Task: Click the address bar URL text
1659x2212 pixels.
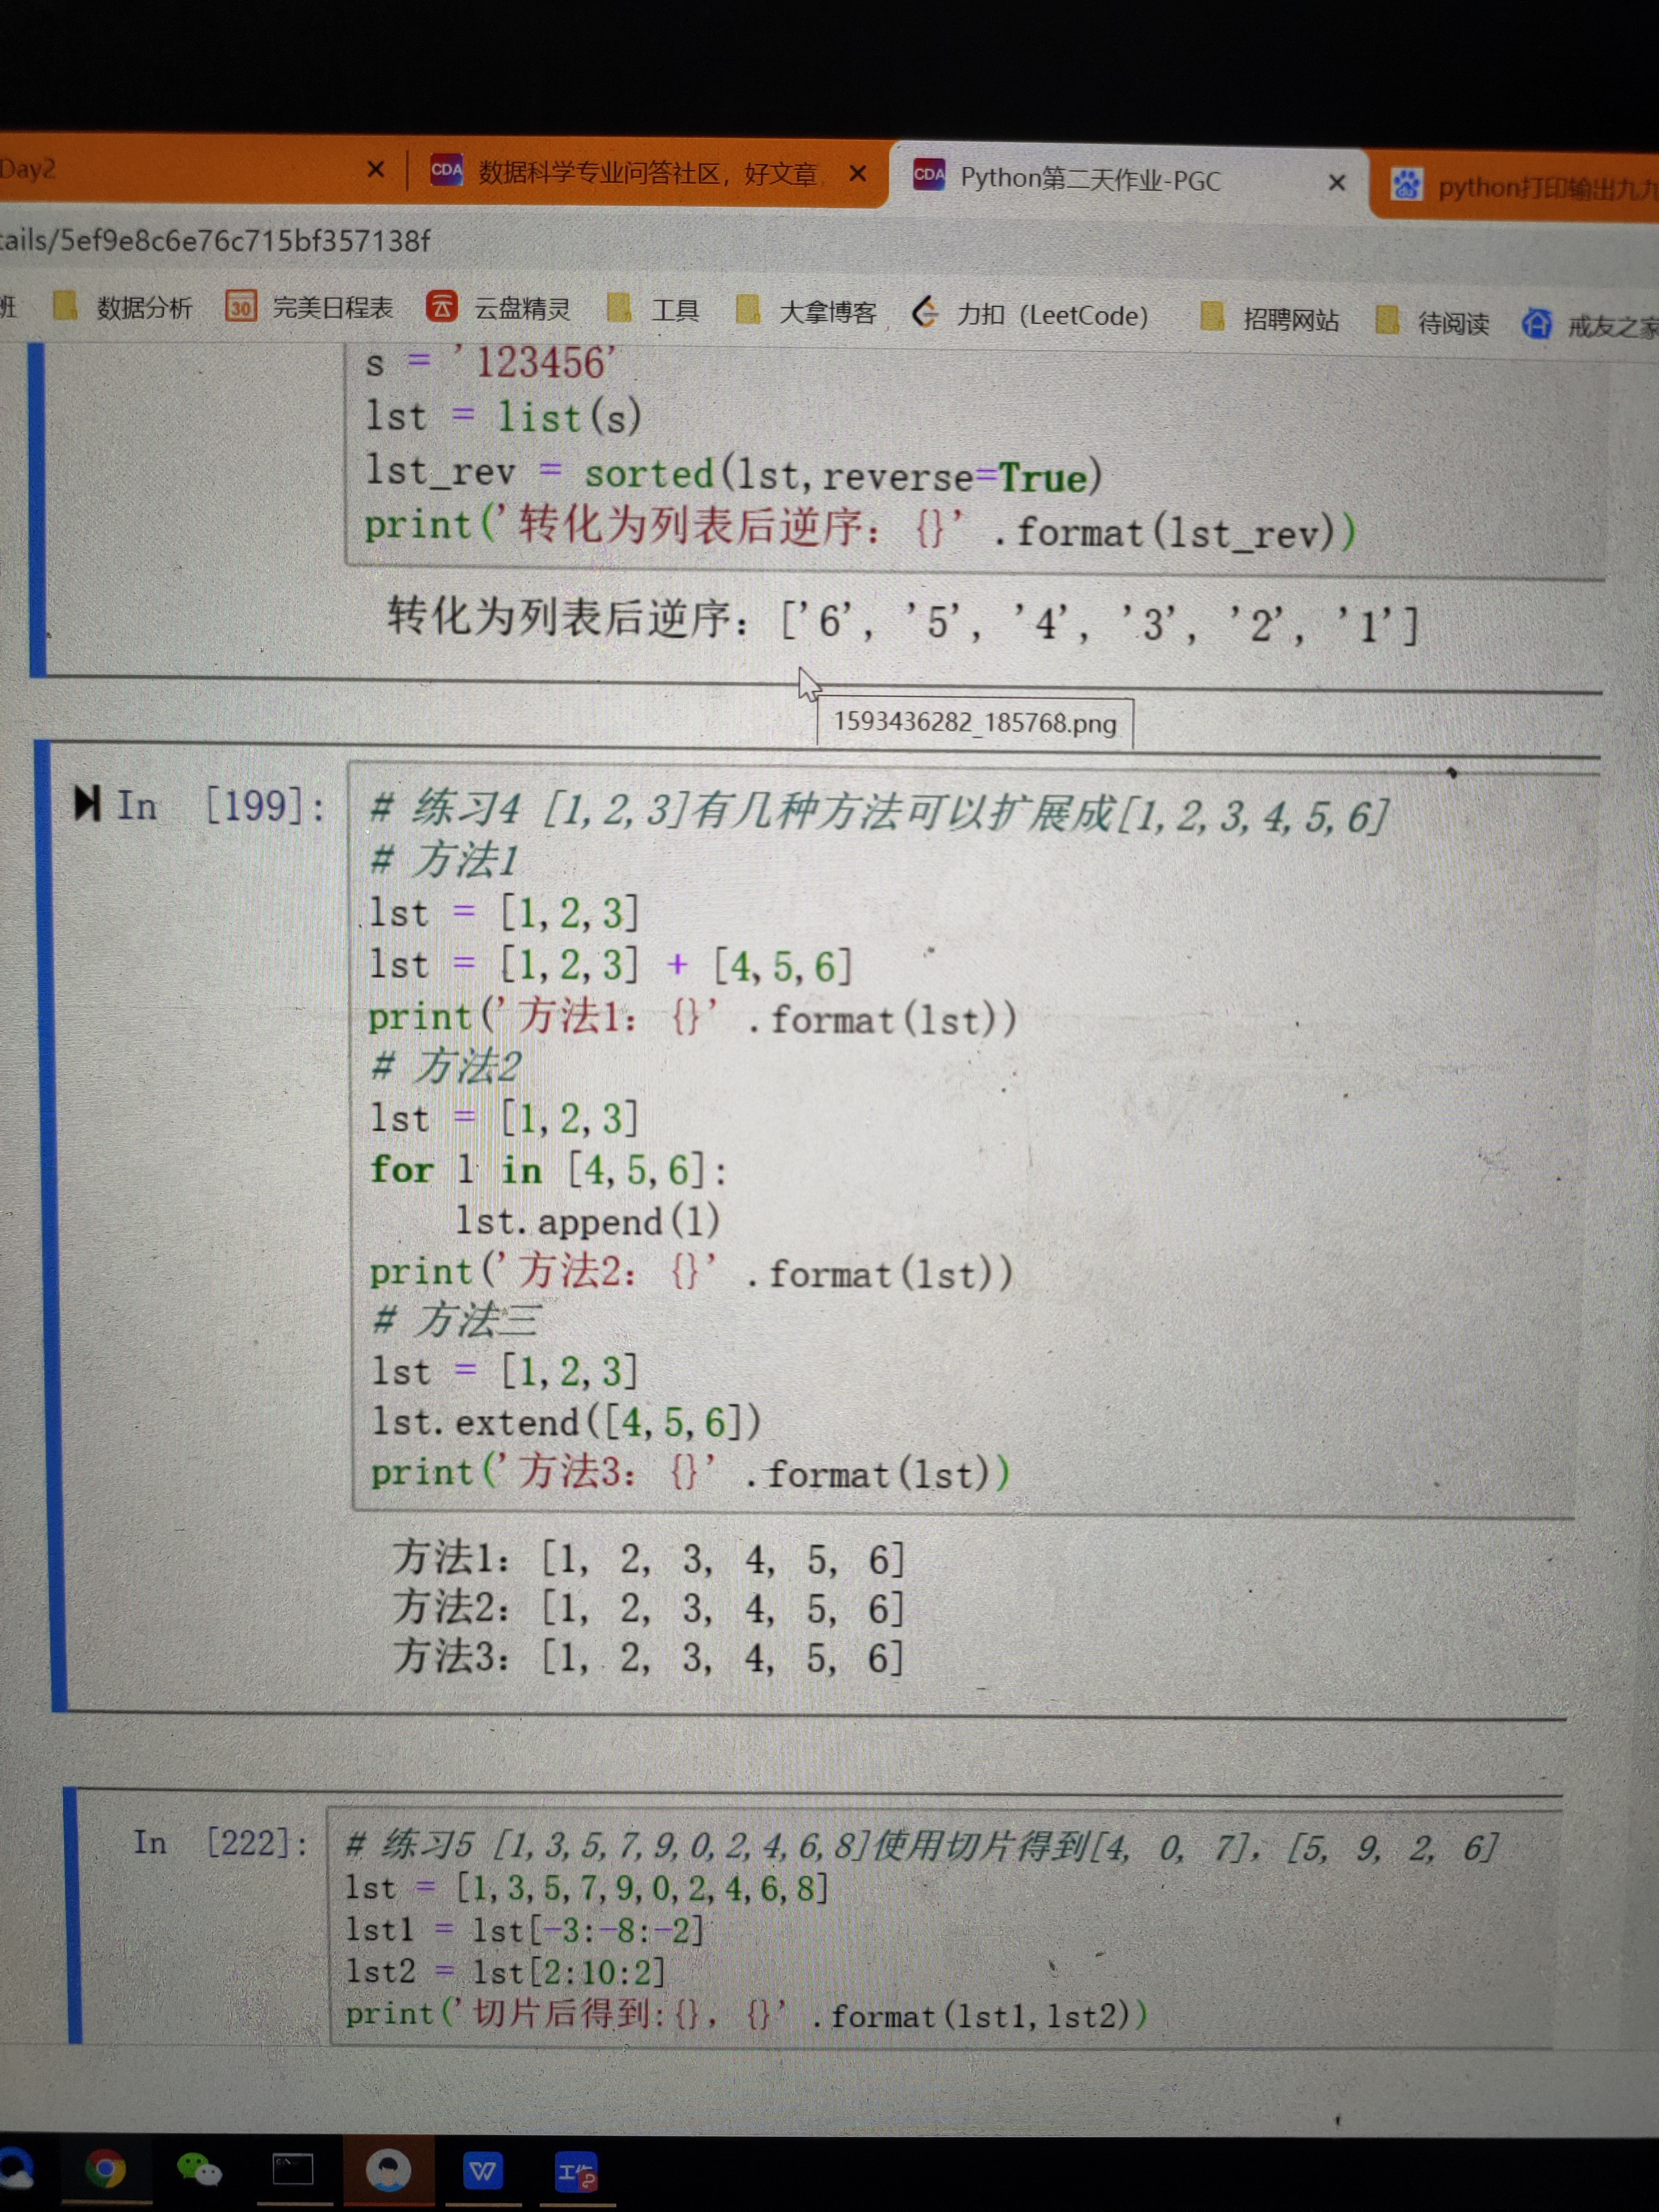Action: pos(215,241)
